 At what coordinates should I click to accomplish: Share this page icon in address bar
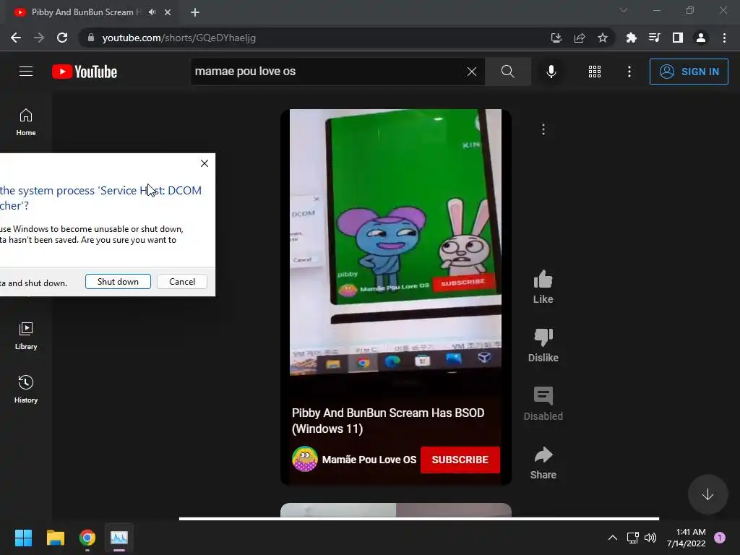click(580, 38)
